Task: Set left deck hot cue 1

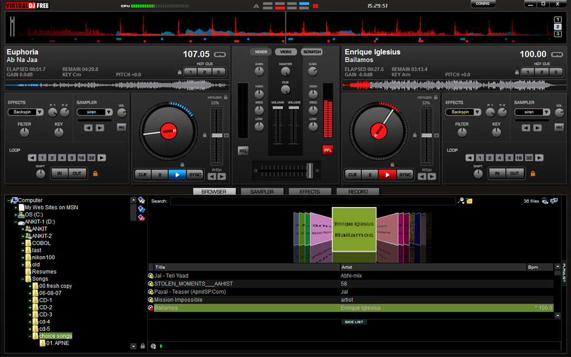Action: click(191, 72)
